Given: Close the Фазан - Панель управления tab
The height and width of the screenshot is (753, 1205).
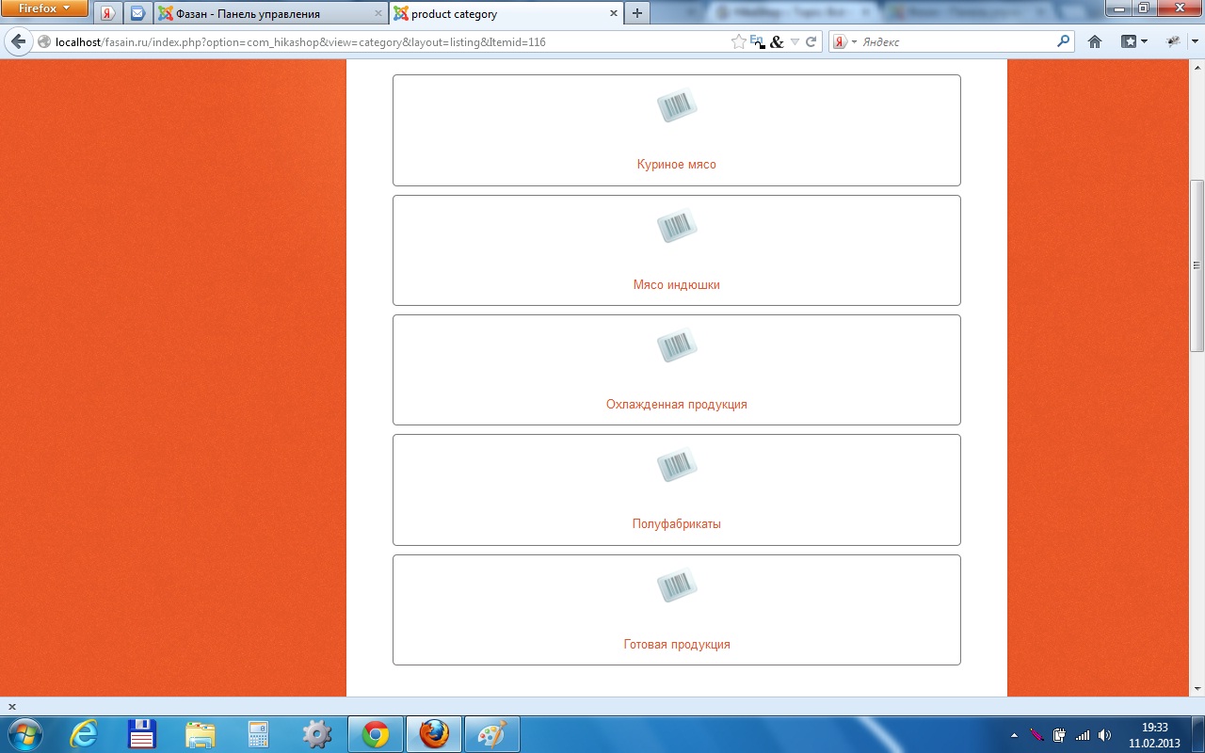Looking at the screenshot, I should tap(378, 14).
